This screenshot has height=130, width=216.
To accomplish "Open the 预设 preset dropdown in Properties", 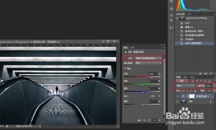I will (148, 58).
